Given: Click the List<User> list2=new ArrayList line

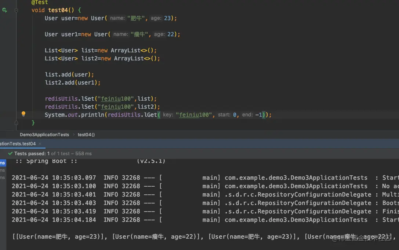Looking at the screenshot, I should (x=102, y=58).
